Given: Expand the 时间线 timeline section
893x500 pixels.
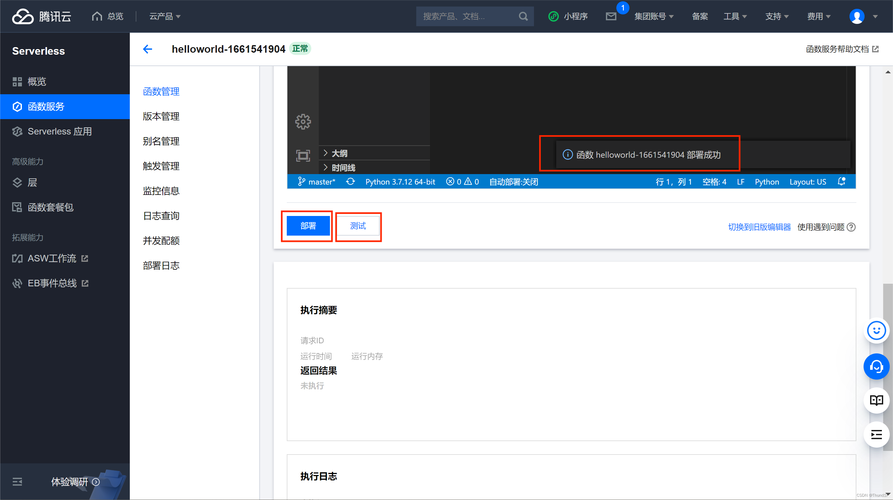Looking at the screenshot, I should coord(374,168).
